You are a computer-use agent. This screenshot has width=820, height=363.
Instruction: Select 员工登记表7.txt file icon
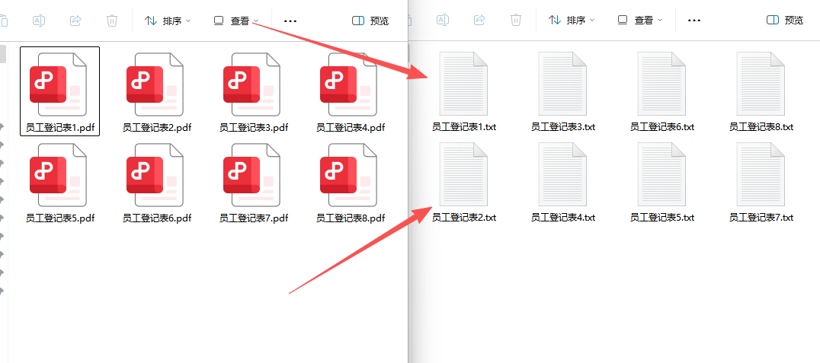coord(761,174)
